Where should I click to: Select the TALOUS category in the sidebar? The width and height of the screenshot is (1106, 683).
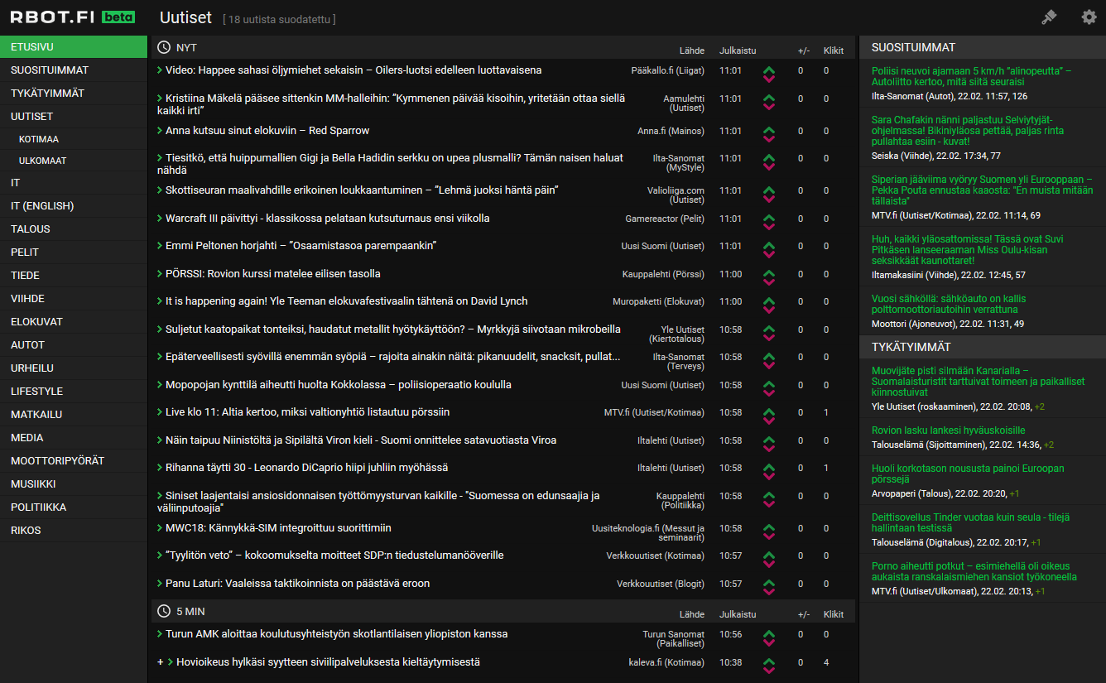[x=30, y=228]
